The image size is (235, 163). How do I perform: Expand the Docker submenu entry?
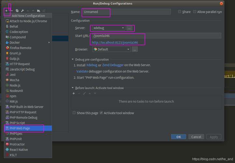click(28, 42)
